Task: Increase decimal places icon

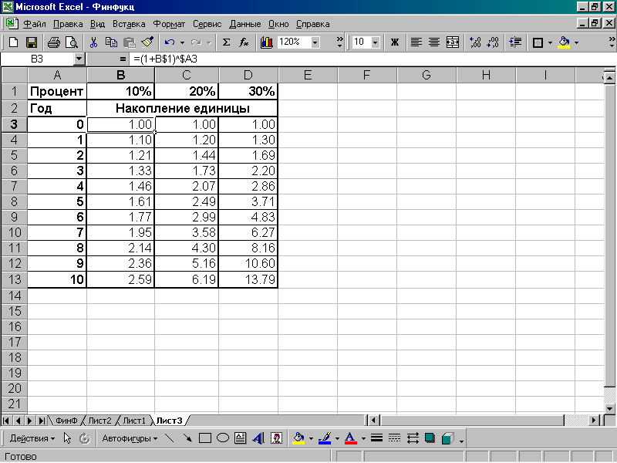Action: coord(475,42)
